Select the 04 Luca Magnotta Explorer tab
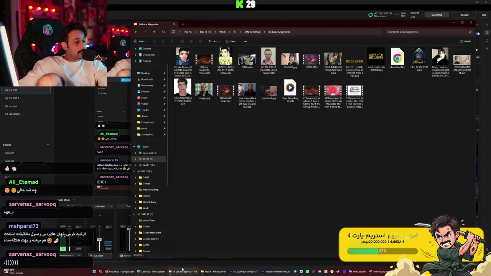The width and height of the screenshot is (491, 276). 155,24
